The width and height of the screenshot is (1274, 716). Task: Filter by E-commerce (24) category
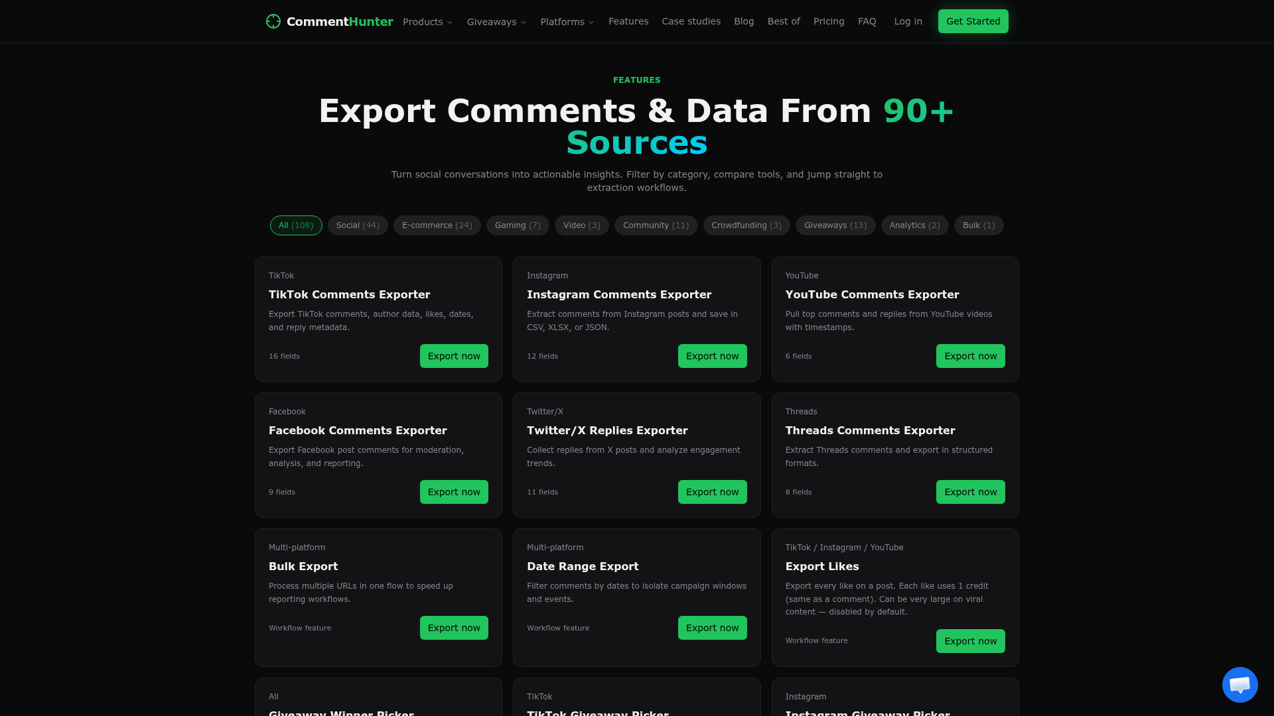pos(437,225)
